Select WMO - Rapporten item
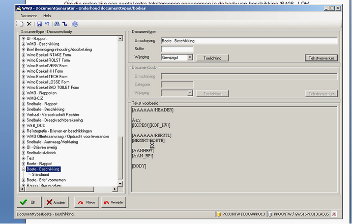Screen dimensions: 352x224 point(41,93)
